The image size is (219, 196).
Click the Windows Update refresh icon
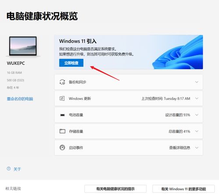[62, 98]
